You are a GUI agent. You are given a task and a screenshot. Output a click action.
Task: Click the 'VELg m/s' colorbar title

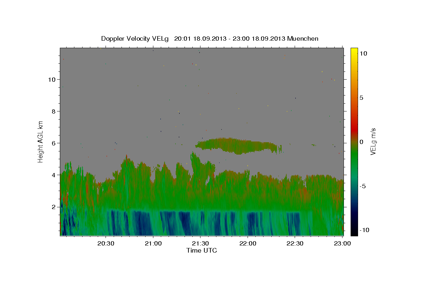[x=373, y=141]
